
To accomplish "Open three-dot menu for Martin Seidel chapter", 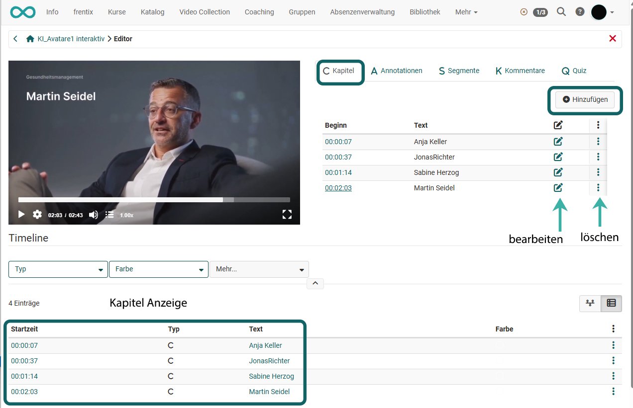I will click(598, 188).
